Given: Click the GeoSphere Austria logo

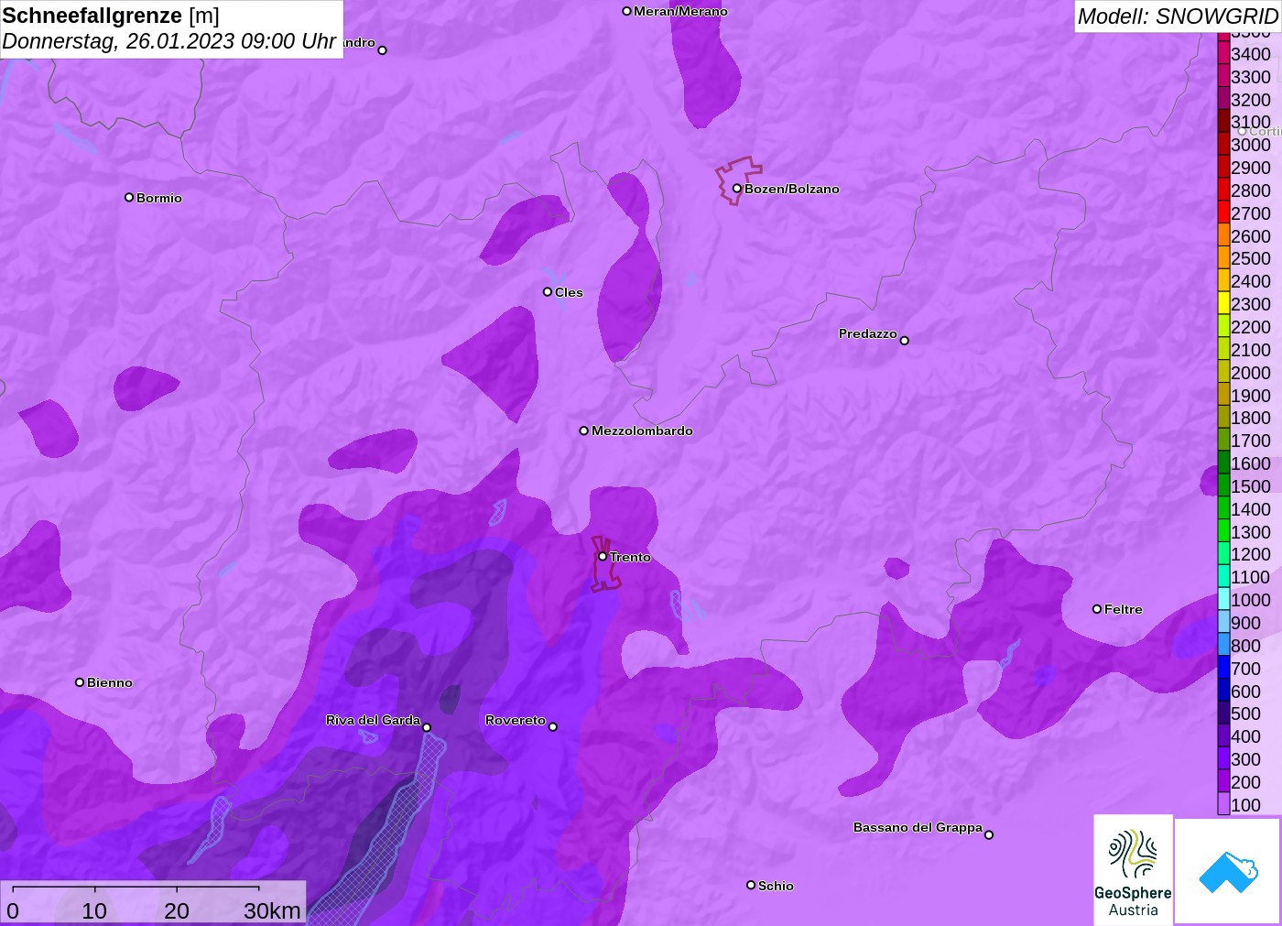Looking at the screenshot, I should [1133, 869].
